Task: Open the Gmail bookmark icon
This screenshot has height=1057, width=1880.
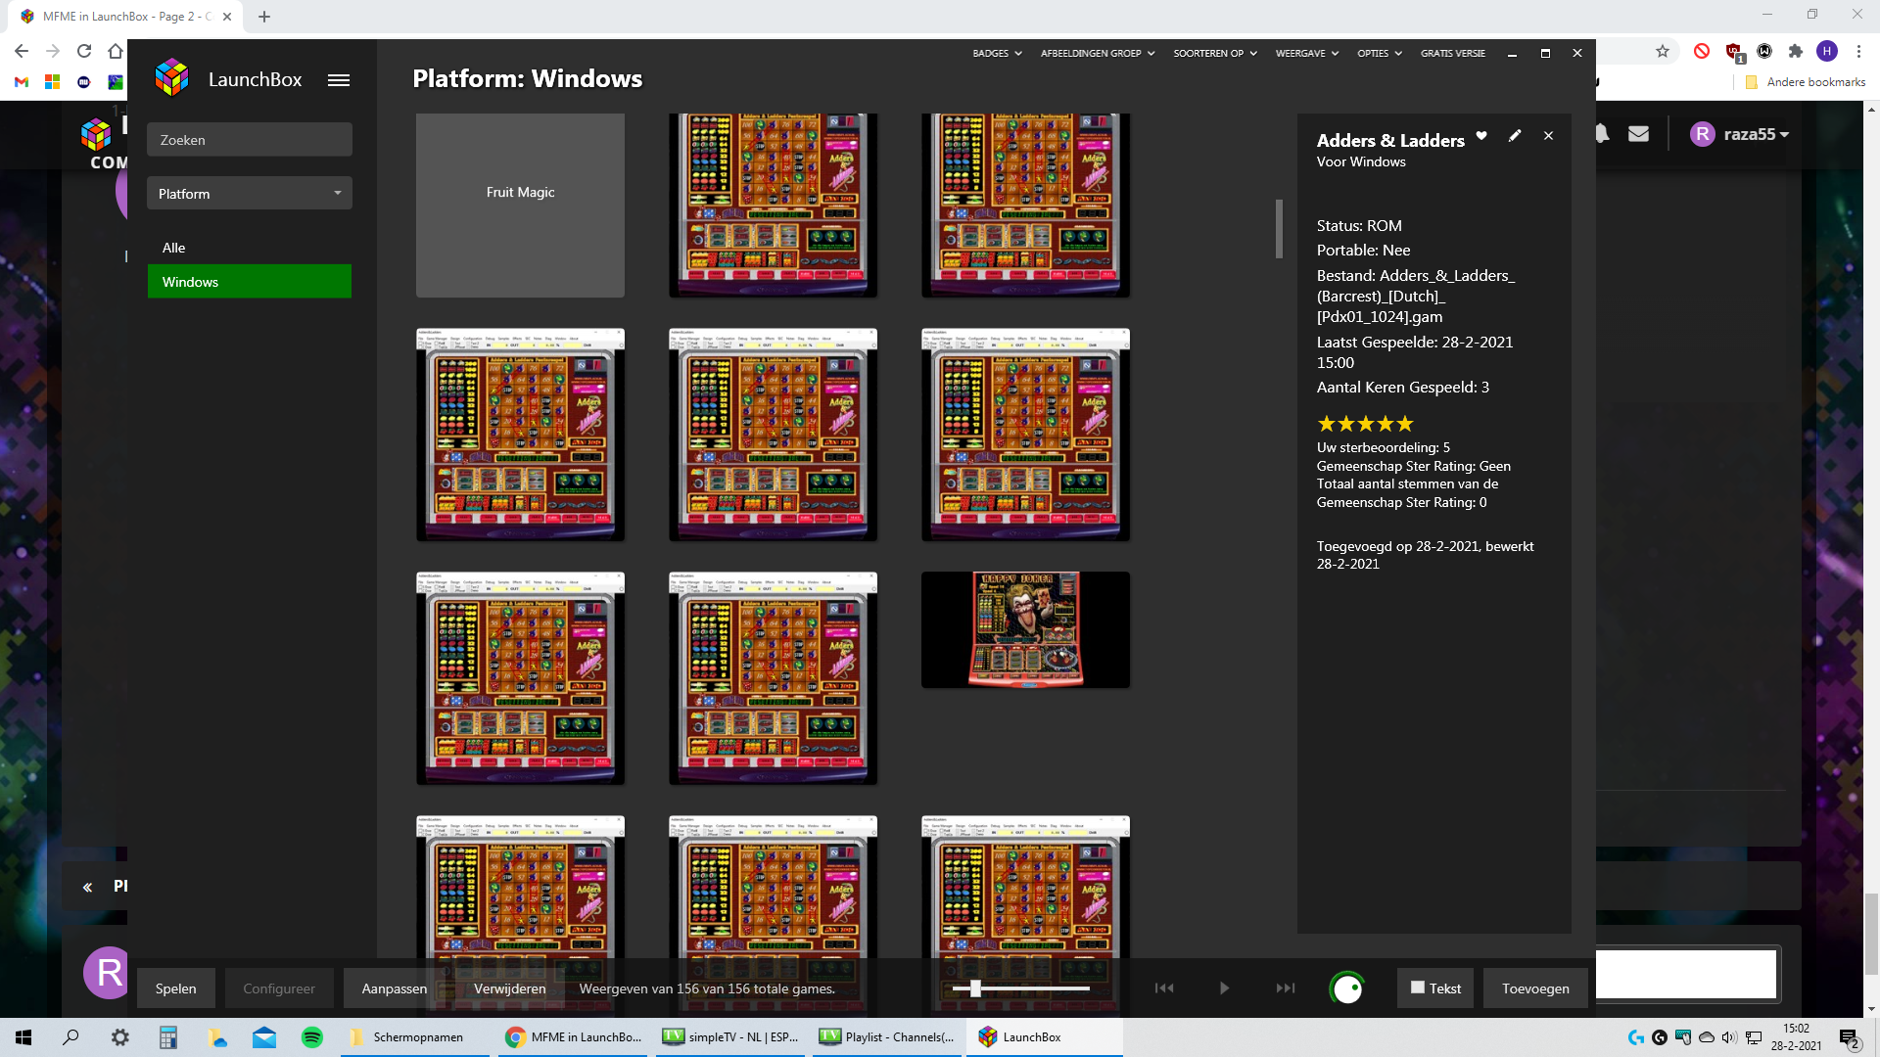Action: click(x=22, y=82)
